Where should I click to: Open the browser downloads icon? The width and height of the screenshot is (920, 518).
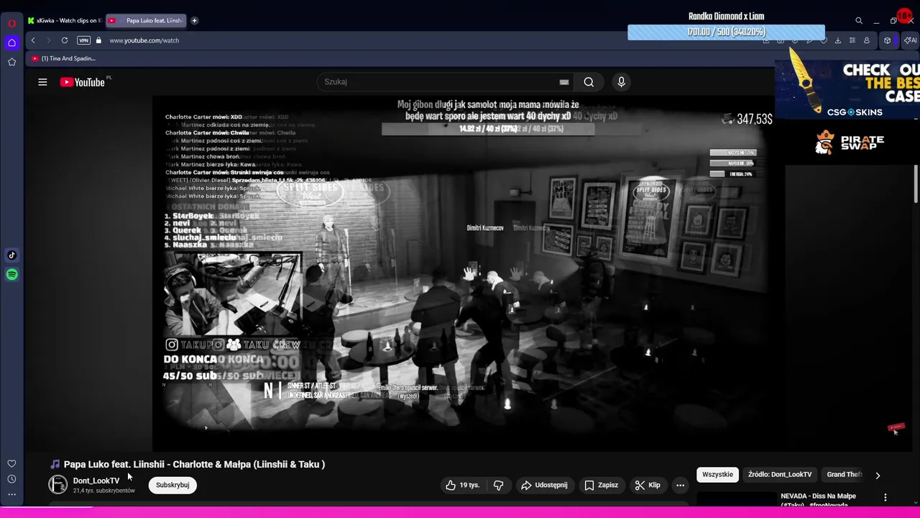pyautogui.click(x=837, y=40)
